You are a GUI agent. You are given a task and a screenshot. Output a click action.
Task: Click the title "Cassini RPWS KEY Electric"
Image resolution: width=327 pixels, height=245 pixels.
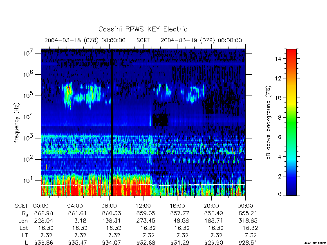coord(143,29)
